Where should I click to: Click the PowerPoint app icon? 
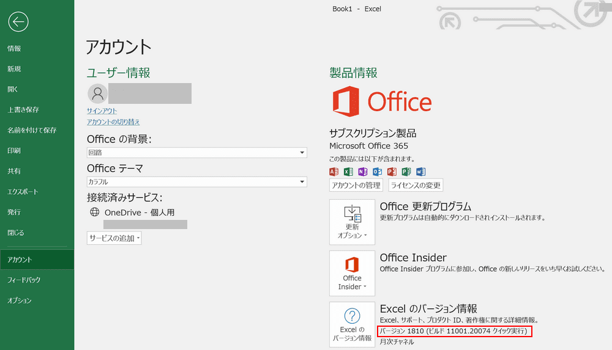392,172
